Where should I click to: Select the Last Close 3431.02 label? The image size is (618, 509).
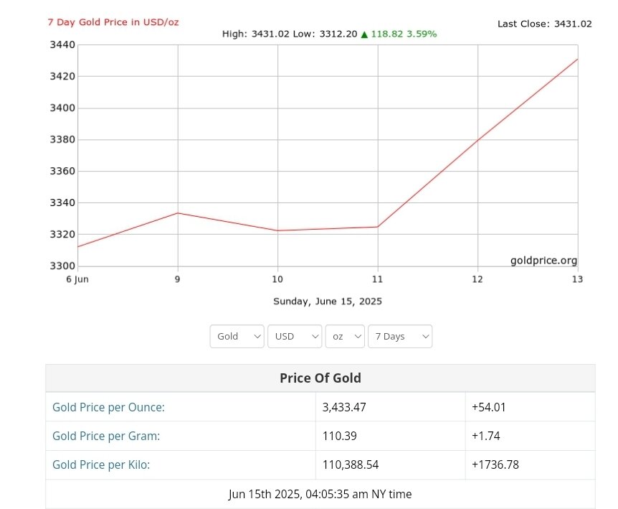click(x=544, y=24)
